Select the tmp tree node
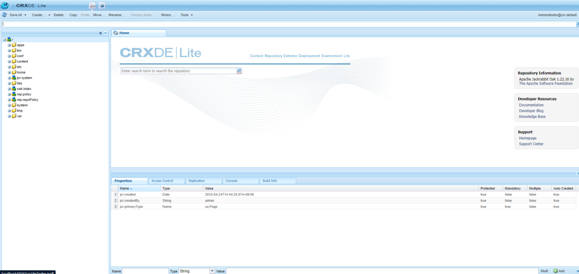Screen dimensions: 579x274 point(19,110)
